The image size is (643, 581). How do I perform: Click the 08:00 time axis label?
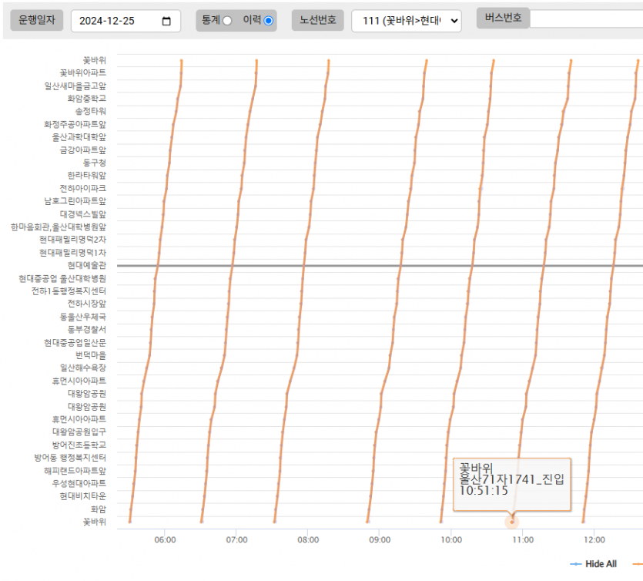click(x=307, y=539)
